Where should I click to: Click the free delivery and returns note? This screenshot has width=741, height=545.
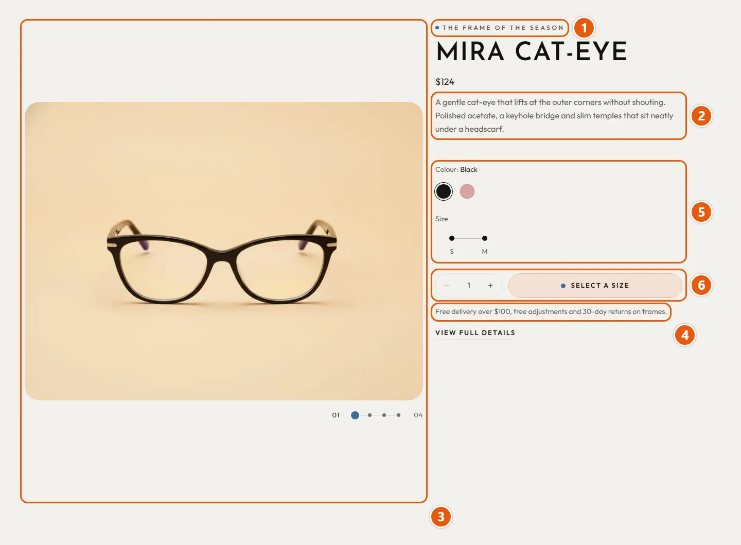551,312
